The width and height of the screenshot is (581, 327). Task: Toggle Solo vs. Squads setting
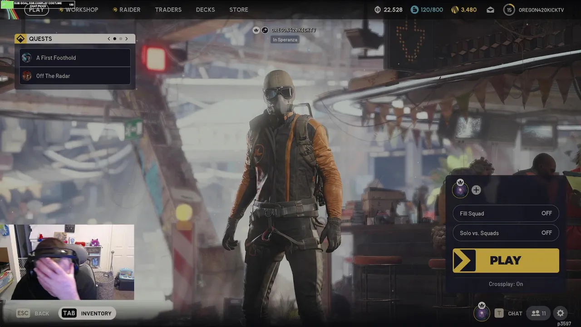click(506, 233)
